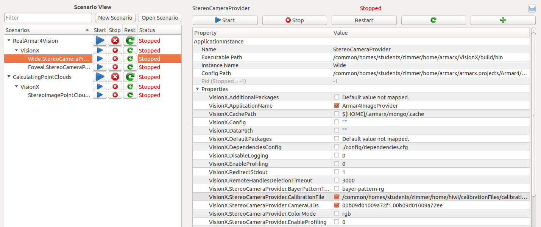Toggle VisionX.DependenciesConfig checkbox
The width and height of the screenshot is (541, 227).
(337, 147)
